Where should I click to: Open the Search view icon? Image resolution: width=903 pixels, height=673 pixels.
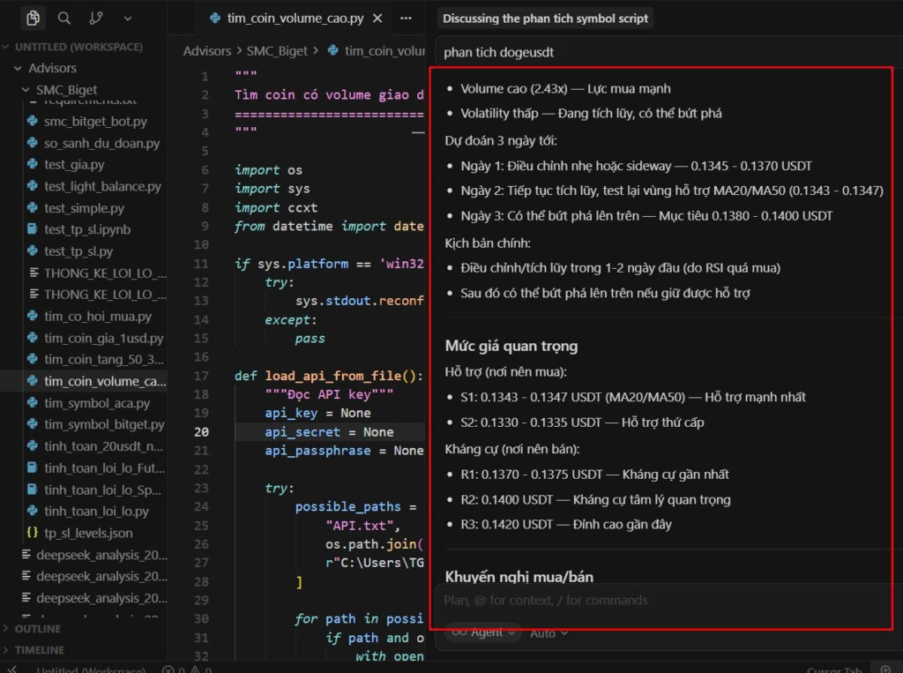point(64,18)
